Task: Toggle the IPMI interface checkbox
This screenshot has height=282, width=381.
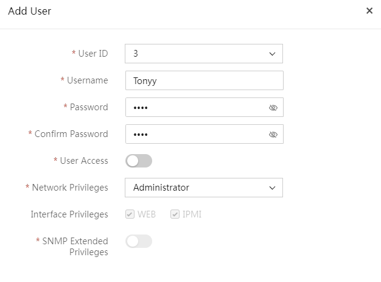Action: coord(175,214)
